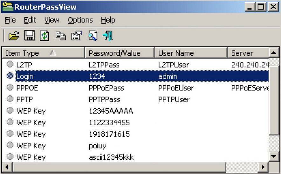Click bullet icon of WEP Key 12345AAAAA
The height and width of the screenshot is (174, 281).
(10, 110)
